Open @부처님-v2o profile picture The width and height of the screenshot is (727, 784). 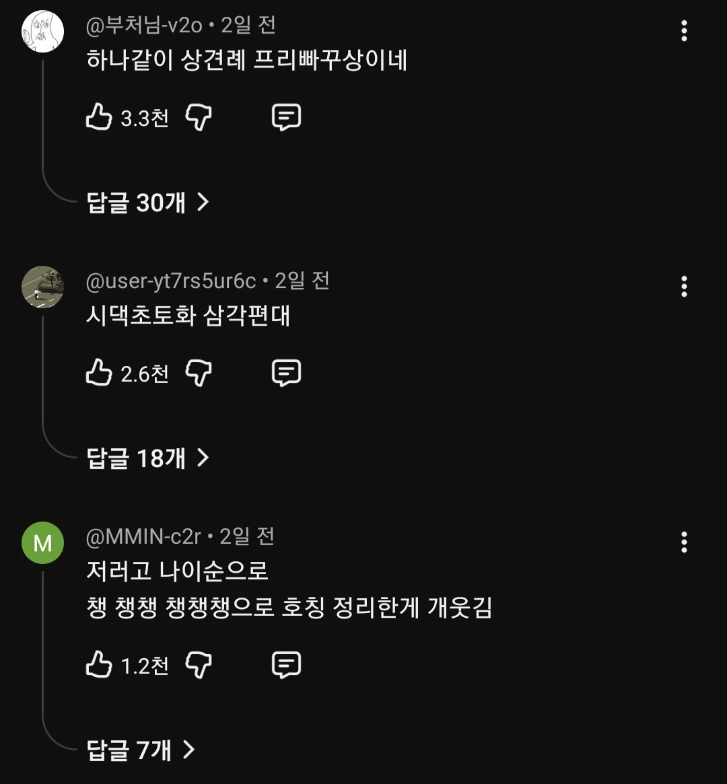[x=42, y=31]
